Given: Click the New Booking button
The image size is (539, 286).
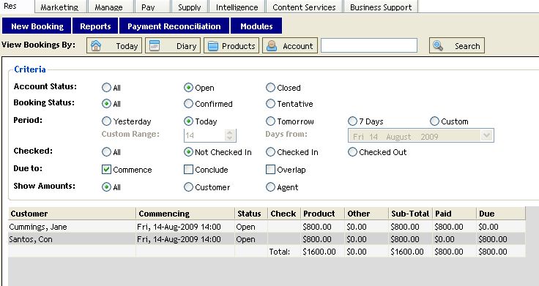Looking at the screenshot, I should coord(37,26).
